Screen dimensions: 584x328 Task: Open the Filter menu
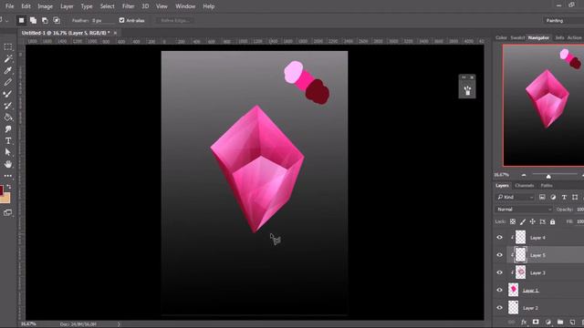point(128,6)
